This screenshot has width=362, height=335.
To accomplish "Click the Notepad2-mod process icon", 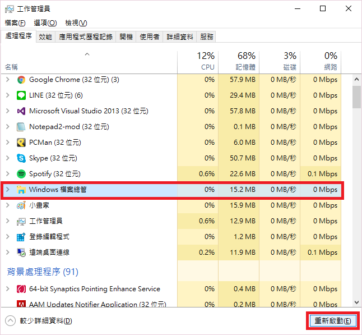I will (x=21, y=127).
